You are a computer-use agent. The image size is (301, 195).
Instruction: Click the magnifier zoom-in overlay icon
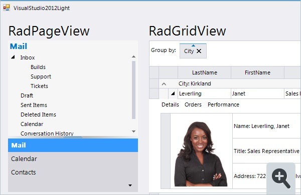click(281, 178)
